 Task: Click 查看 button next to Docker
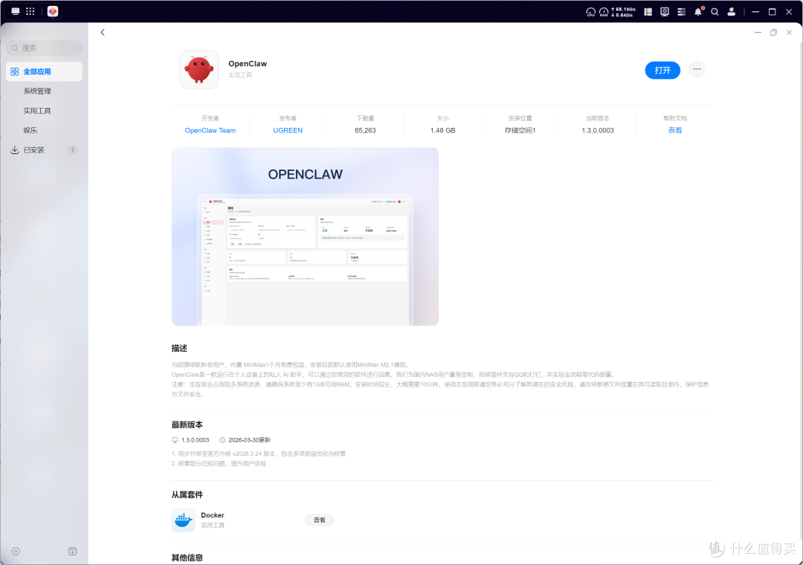pos(320,520)
